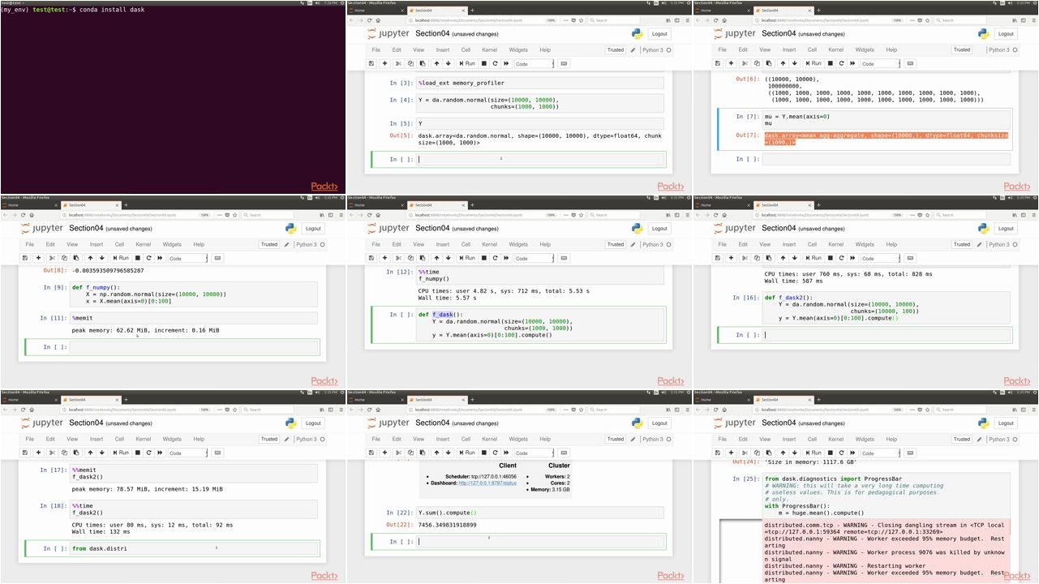Click copy cells icon in the f_numpy frame

click(x=64, y=258)
